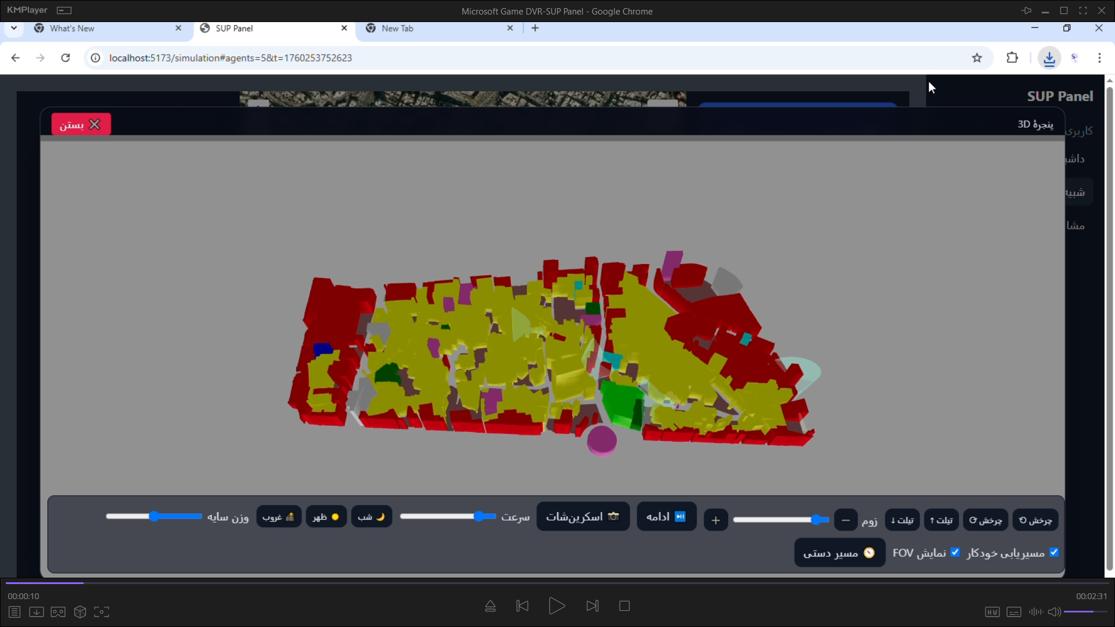The image size is (1115, 627).
Task: Switch to the What's New tab
Action: (109, 28)
